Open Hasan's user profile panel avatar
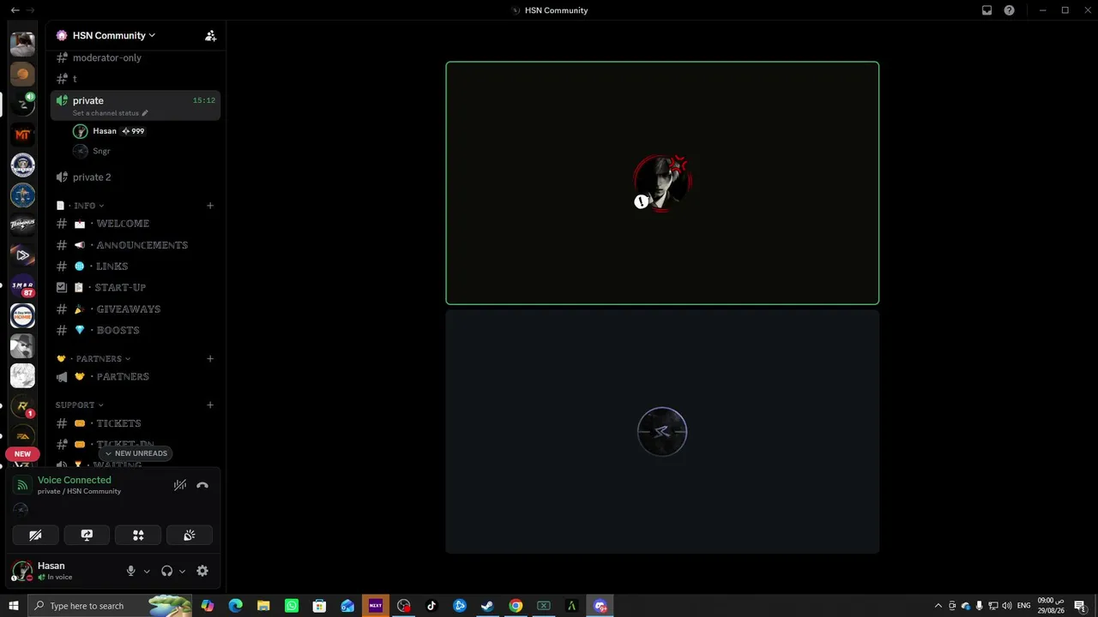 click(22, 571)
